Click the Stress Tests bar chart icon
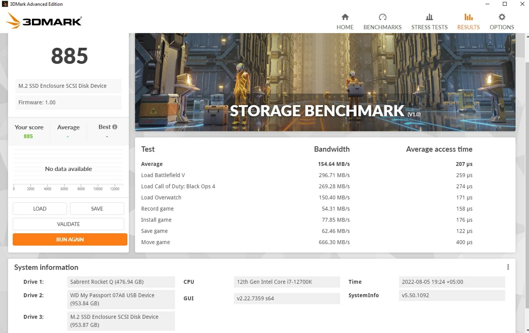Viewport: 529px width, 333px height. (x=429, y=17)
